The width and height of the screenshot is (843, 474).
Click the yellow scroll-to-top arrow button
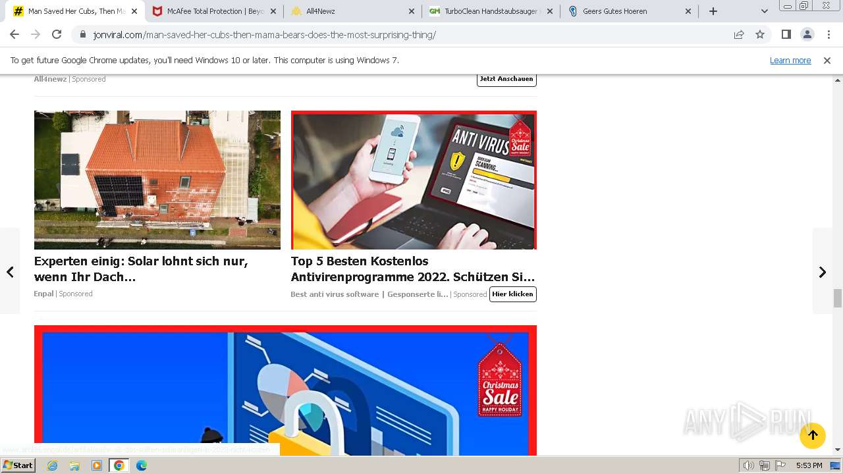point(813,435)
